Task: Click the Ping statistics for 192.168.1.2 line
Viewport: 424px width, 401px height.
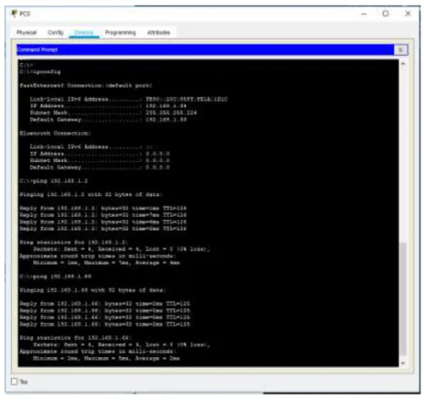Action: click(74, 243)
